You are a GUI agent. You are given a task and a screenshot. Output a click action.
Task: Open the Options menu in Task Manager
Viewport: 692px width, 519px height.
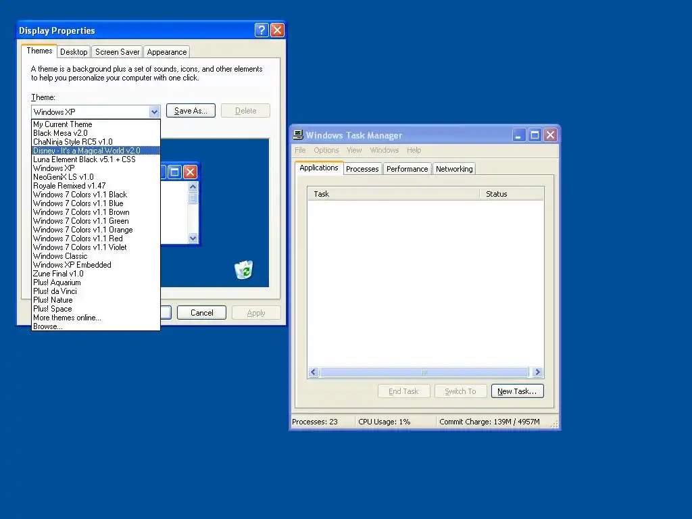(x=326, y=150)
